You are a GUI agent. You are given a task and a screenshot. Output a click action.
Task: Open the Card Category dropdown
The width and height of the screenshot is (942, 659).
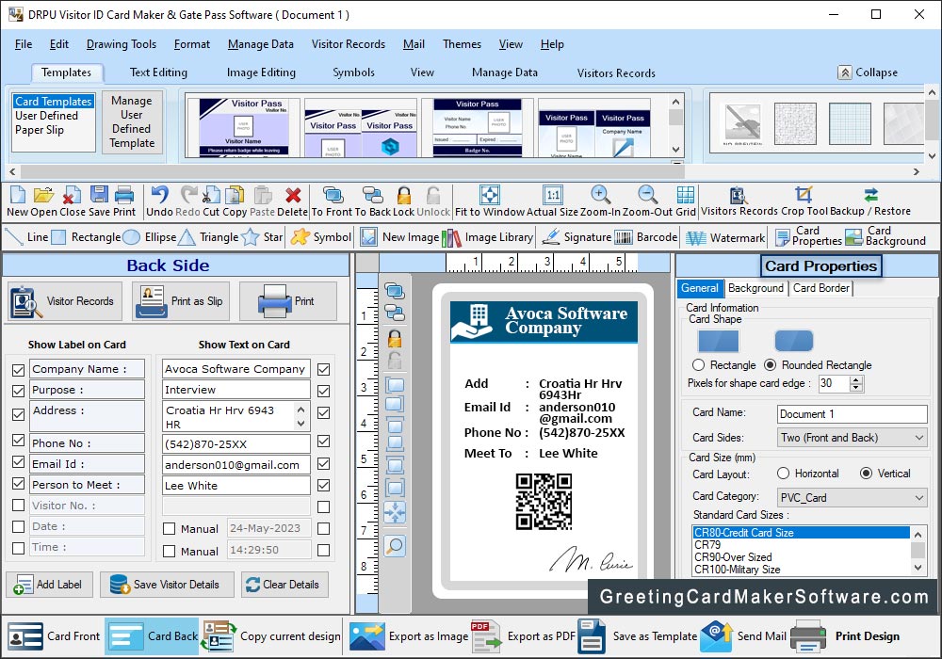point(852,498)
